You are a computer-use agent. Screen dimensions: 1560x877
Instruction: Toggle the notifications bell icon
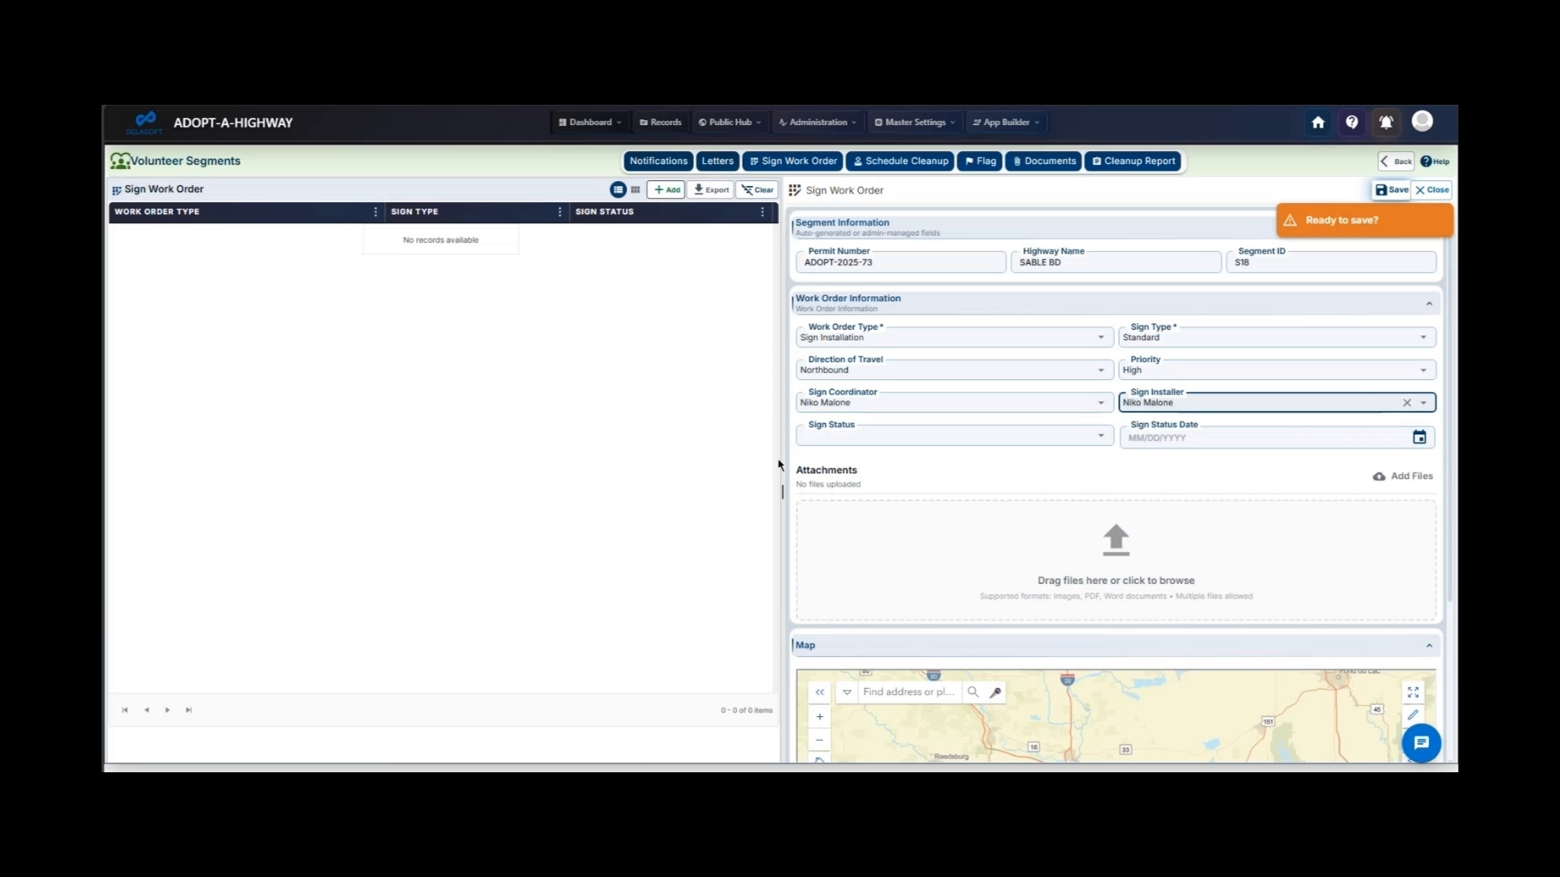tap(1386, 122)
